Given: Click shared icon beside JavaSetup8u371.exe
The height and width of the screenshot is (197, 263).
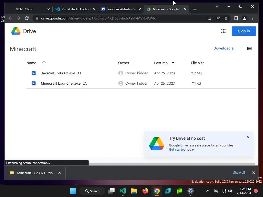Looking at the screenshot, I should click(79, 73).
